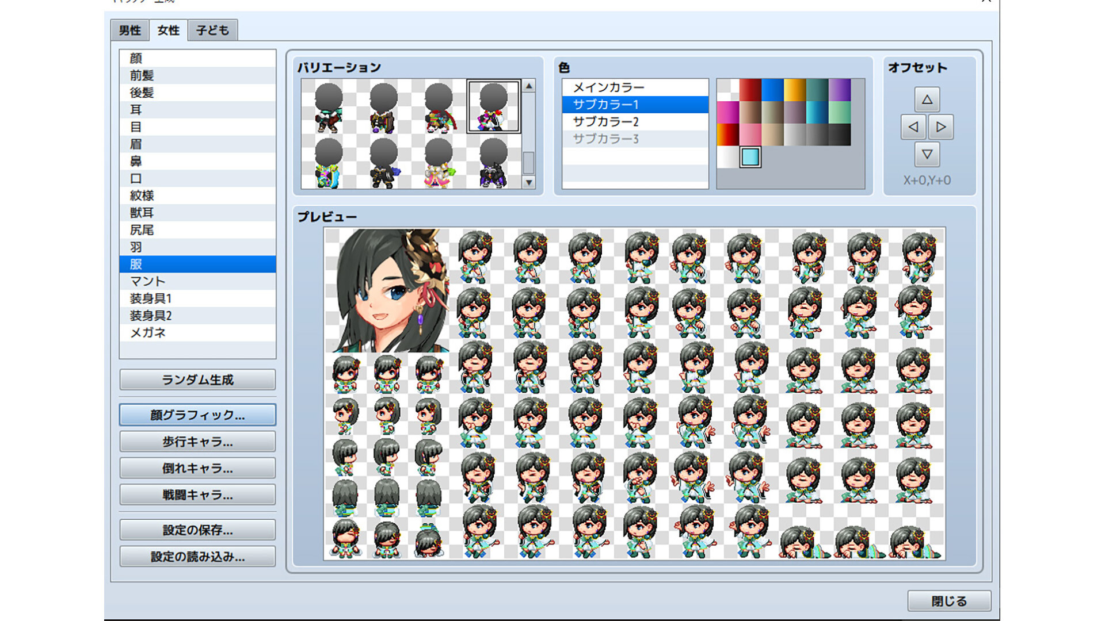Select メインカラー in the color list
Viewport: 1105px width, 621px height.
point(610,86)
